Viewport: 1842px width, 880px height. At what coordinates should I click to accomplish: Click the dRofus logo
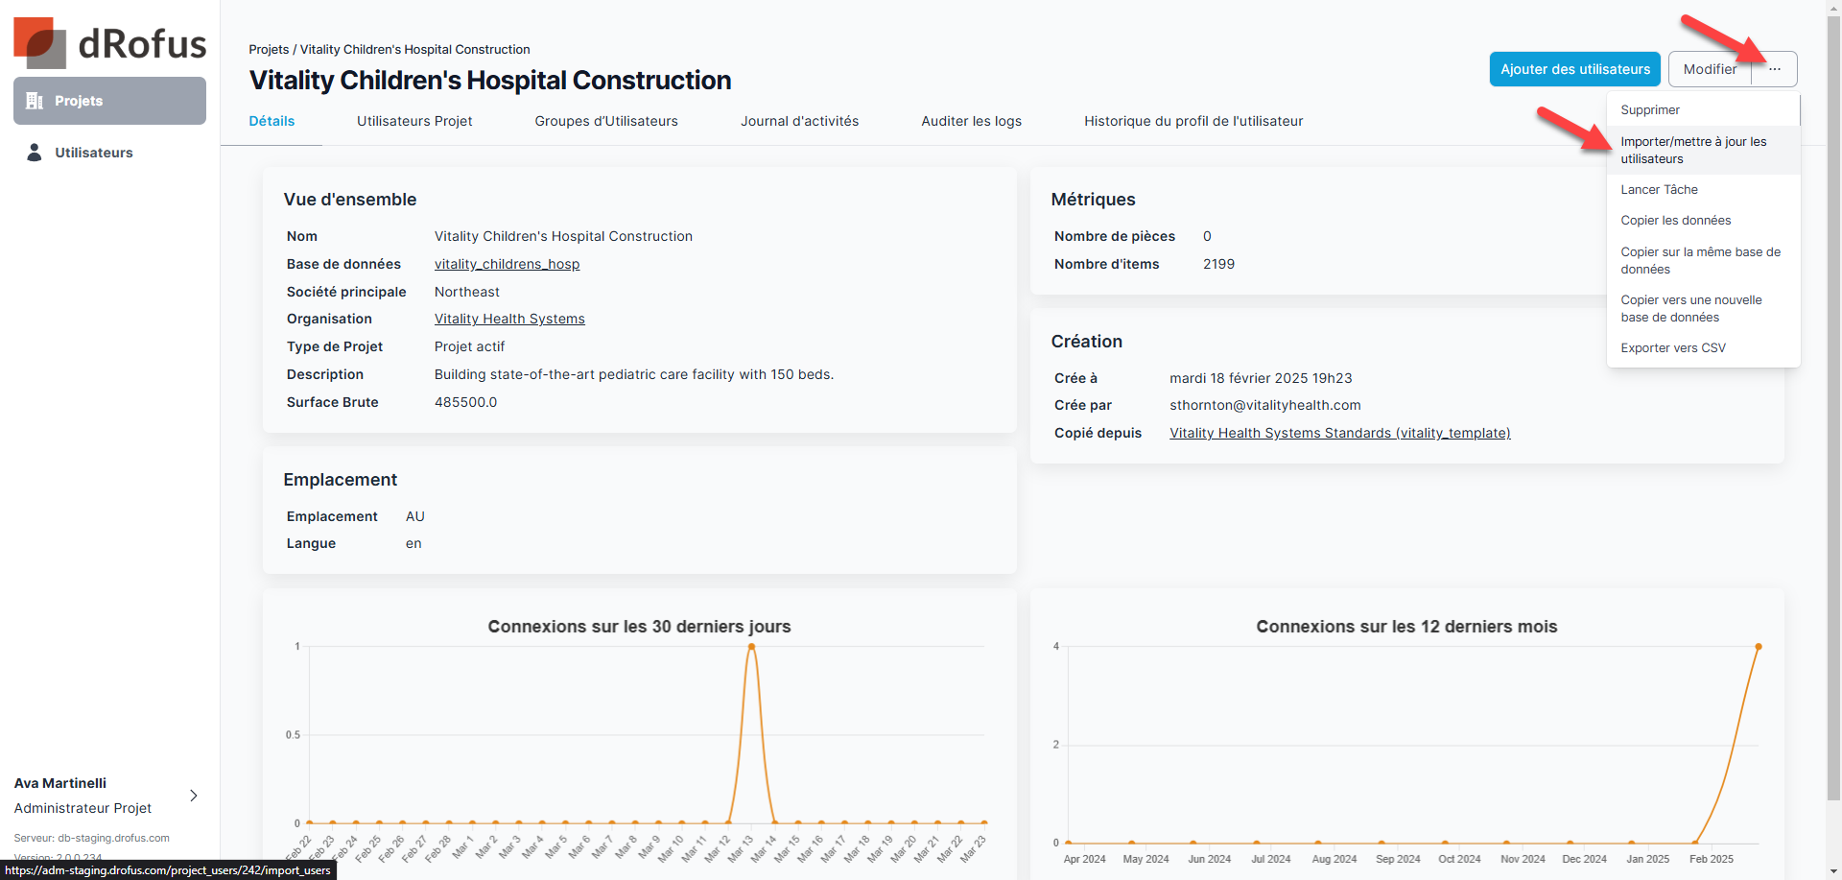[109, 43]
